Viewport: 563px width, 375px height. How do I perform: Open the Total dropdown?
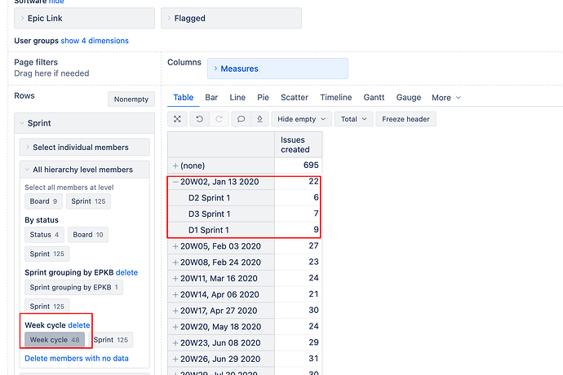(352, 119)
